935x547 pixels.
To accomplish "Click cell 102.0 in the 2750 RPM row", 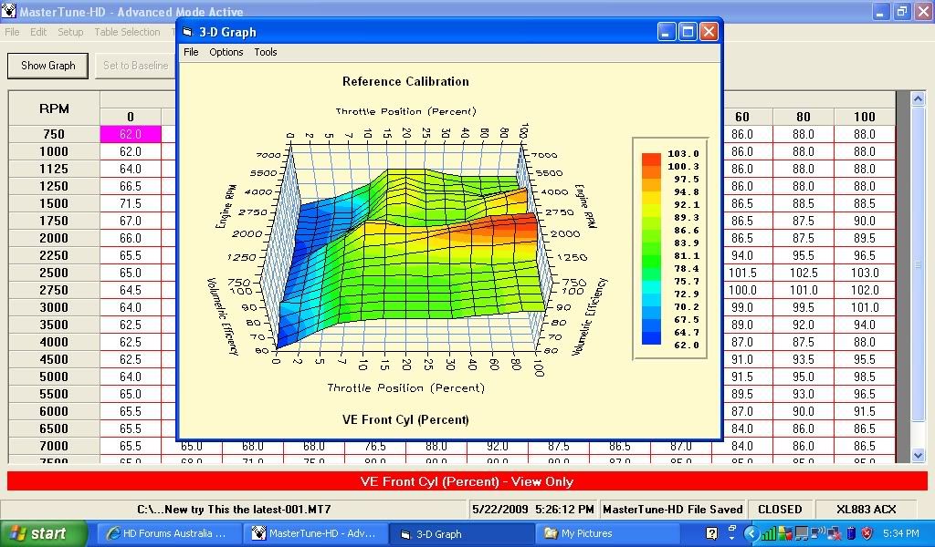I will tap(864, 290).
